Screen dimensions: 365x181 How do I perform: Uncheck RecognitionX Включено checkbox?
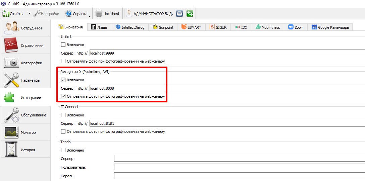[63, 80]
